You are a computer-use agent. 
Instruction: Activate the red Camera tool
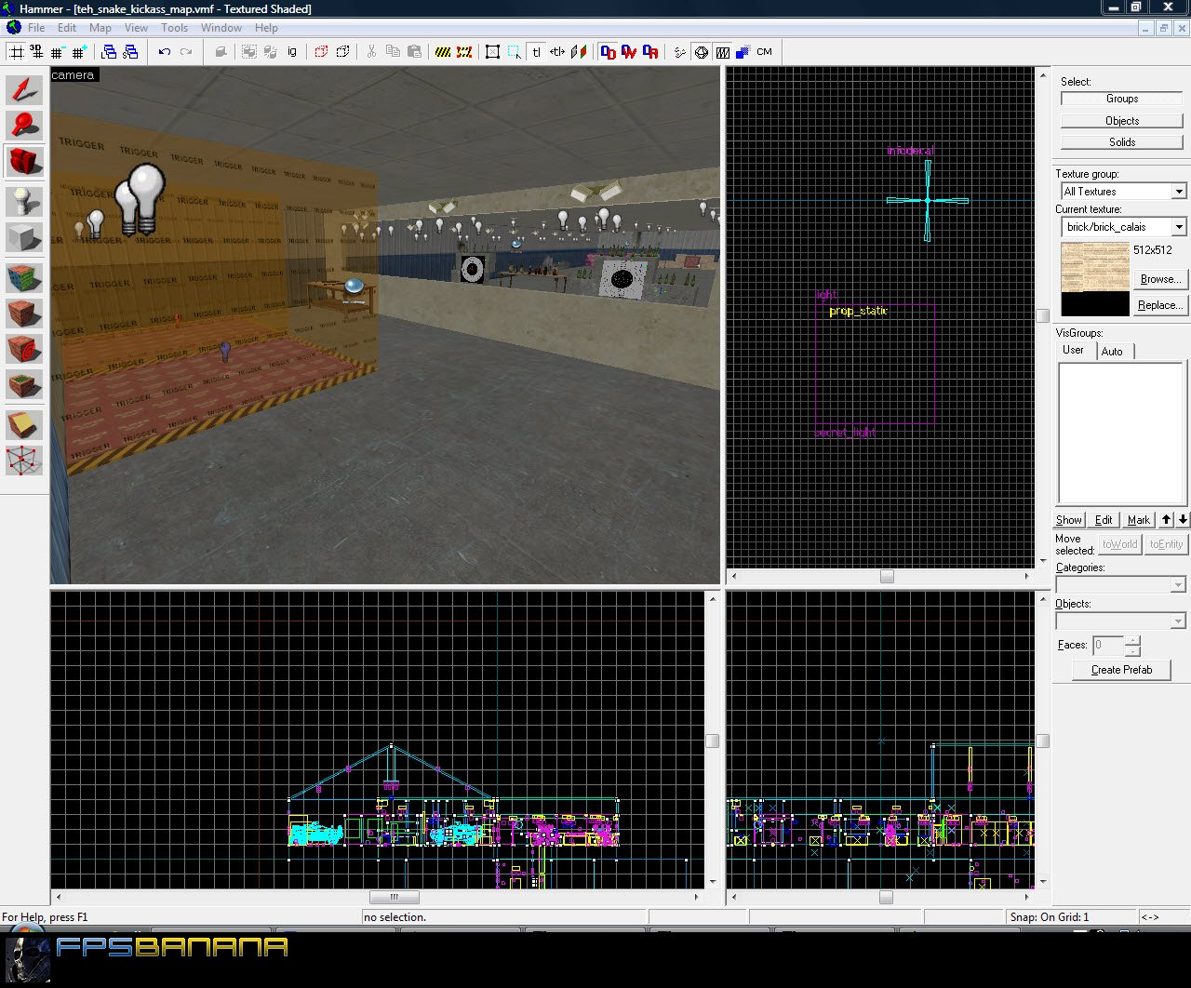24,162
